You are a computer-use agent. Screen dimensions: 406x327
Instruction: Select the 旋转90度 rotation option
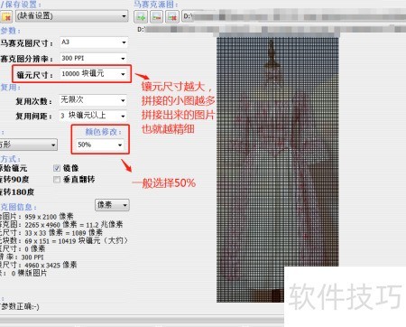(x=14, y=180)
